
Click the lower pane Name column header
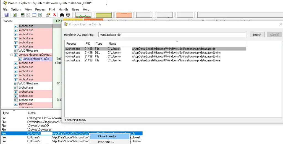tap(44, 113)
